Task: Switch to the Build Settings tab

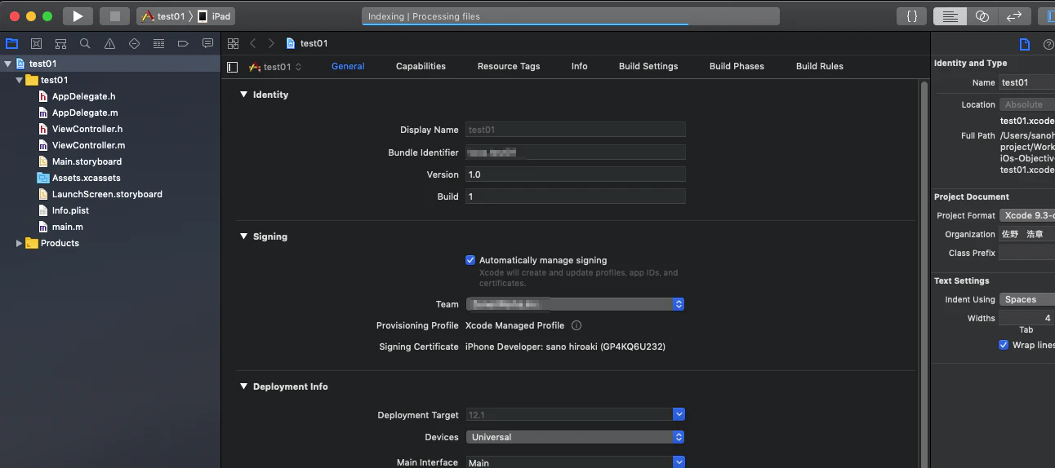Action: (648, 66)
